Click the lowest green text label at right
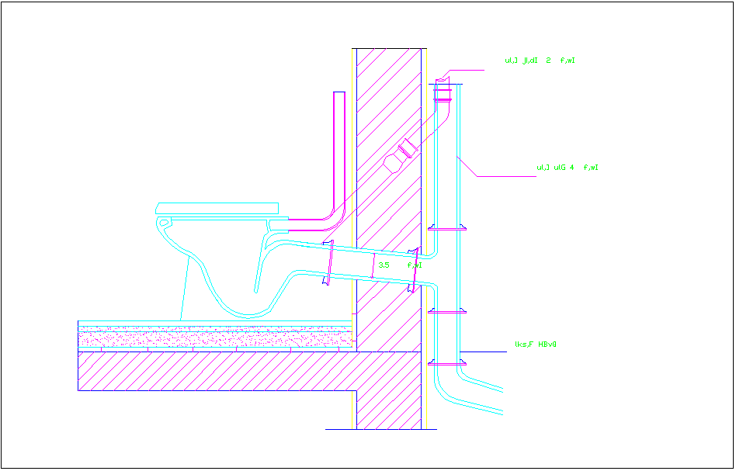Viewport: 736px width, 471px height. tap(536, 344)
